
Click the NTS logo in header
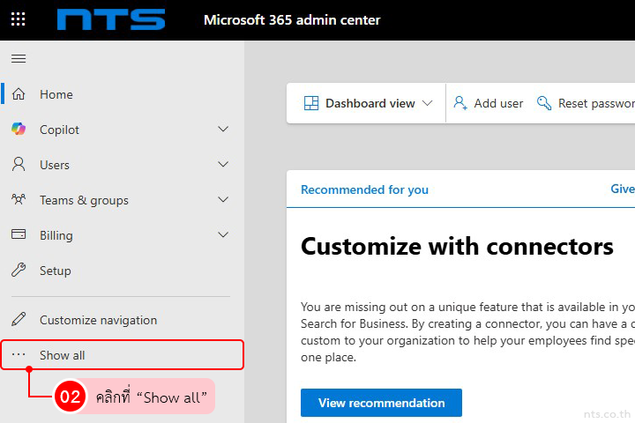coord(111,19)
